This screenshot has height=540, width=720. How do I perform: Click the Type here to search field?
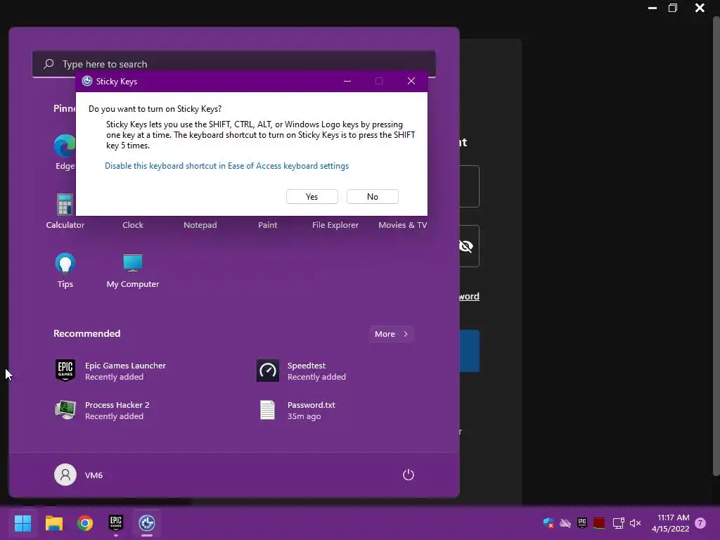233,64
